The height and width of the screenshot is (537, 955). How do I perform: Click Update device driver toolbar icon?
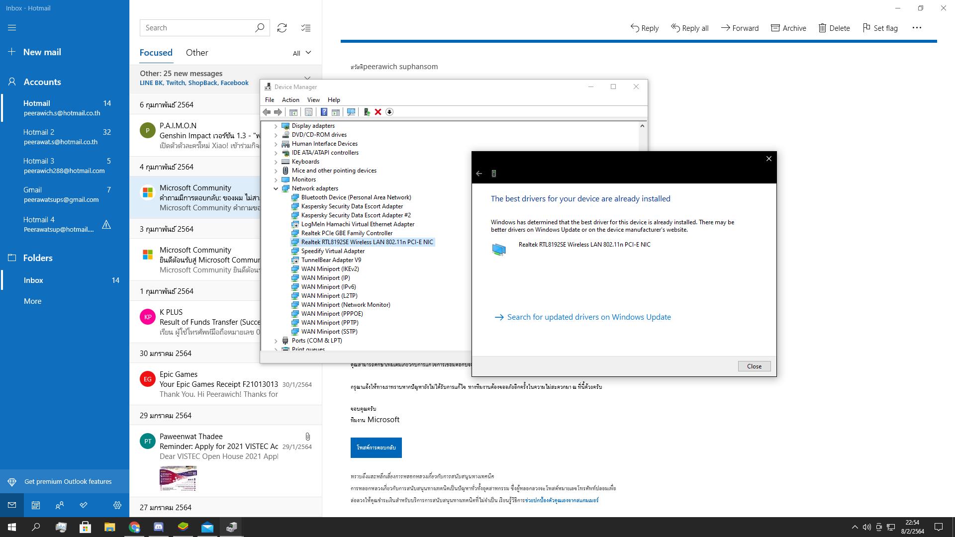click(367, 112)
